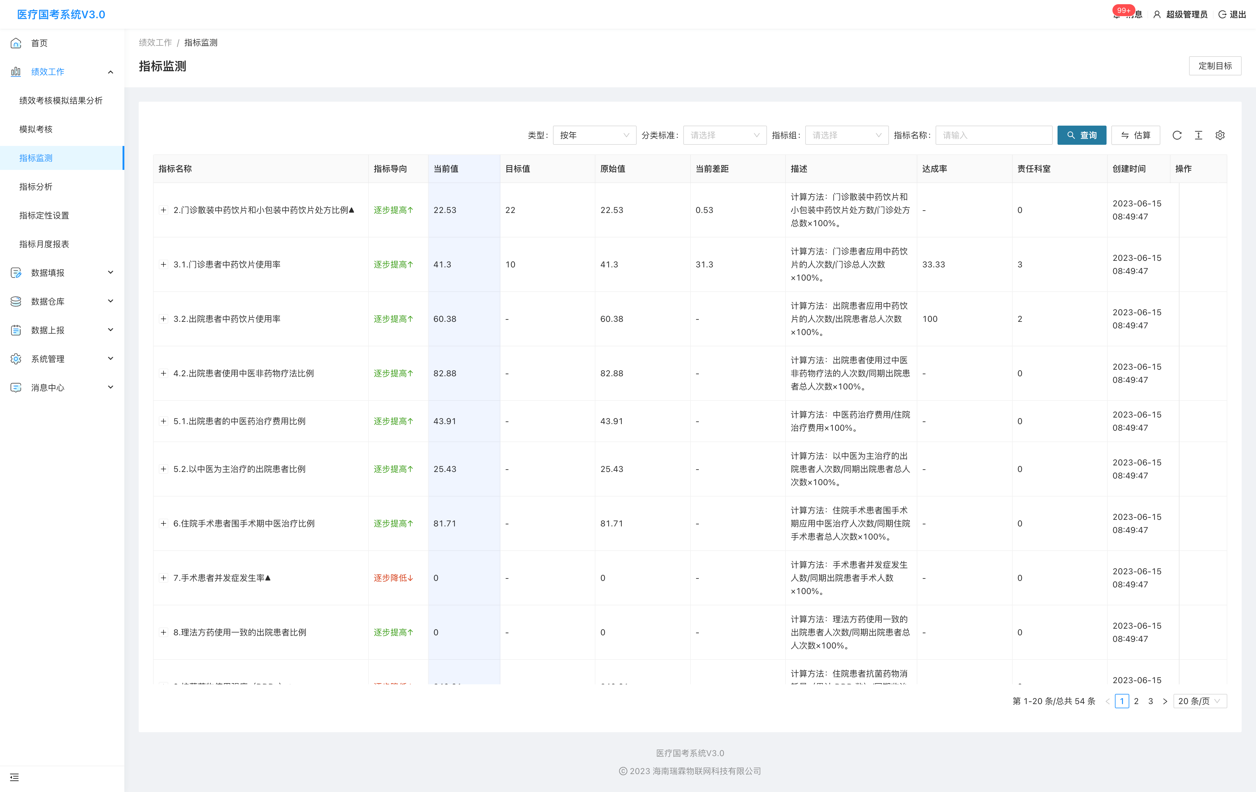Screen dimensions: 1256x792
Task: Expand row 5.1 出院患者的中医药治疗费用比例
Action: tap(163, 421)
